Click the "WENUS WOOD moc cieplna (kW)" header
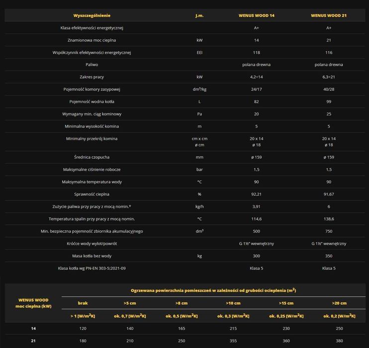The width and height of the screenshot is (369, 348). pyautogui.click(x=33, y=303)
